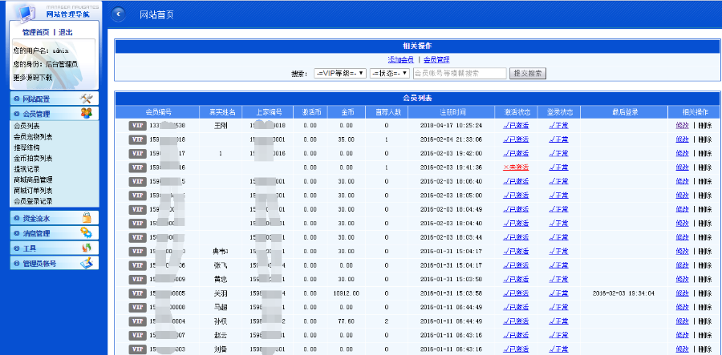Open 商城商品管理 in the sidebar

pyautogui.click(x=33, y=180)
